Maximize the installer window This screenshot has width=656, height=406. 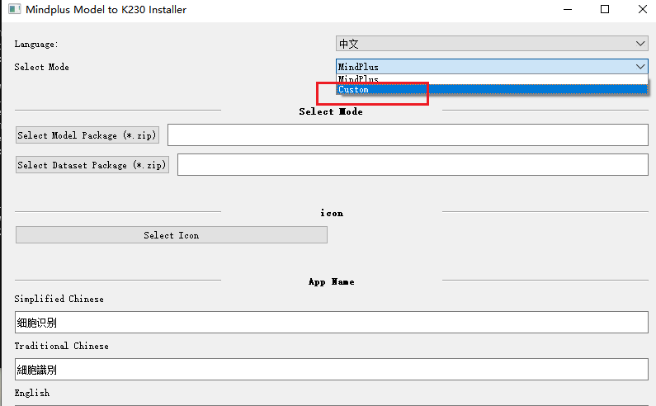605,10
